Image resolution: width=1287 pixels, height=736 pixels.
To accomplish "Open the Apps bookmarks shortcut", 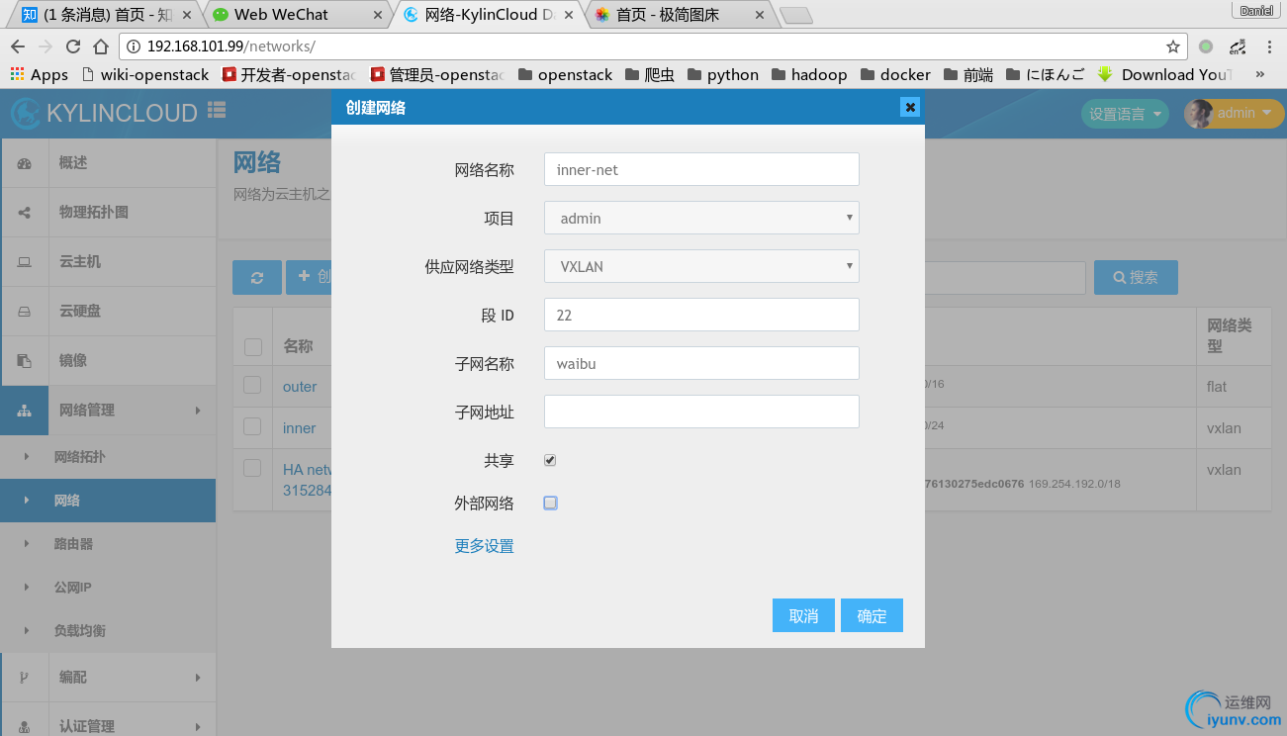I will pyautogui.click(x=40, y=74).
